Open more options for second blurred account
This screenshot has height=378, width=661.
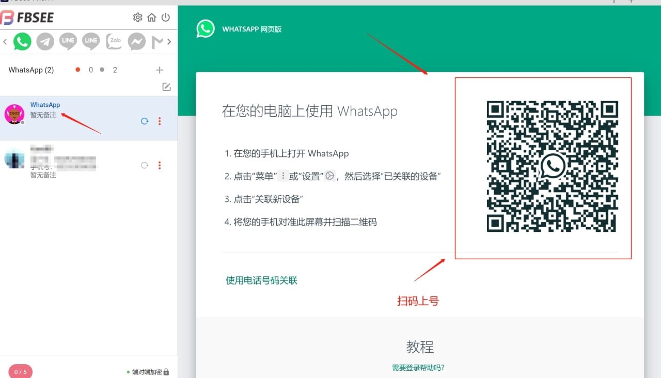(x=160, y=165)
